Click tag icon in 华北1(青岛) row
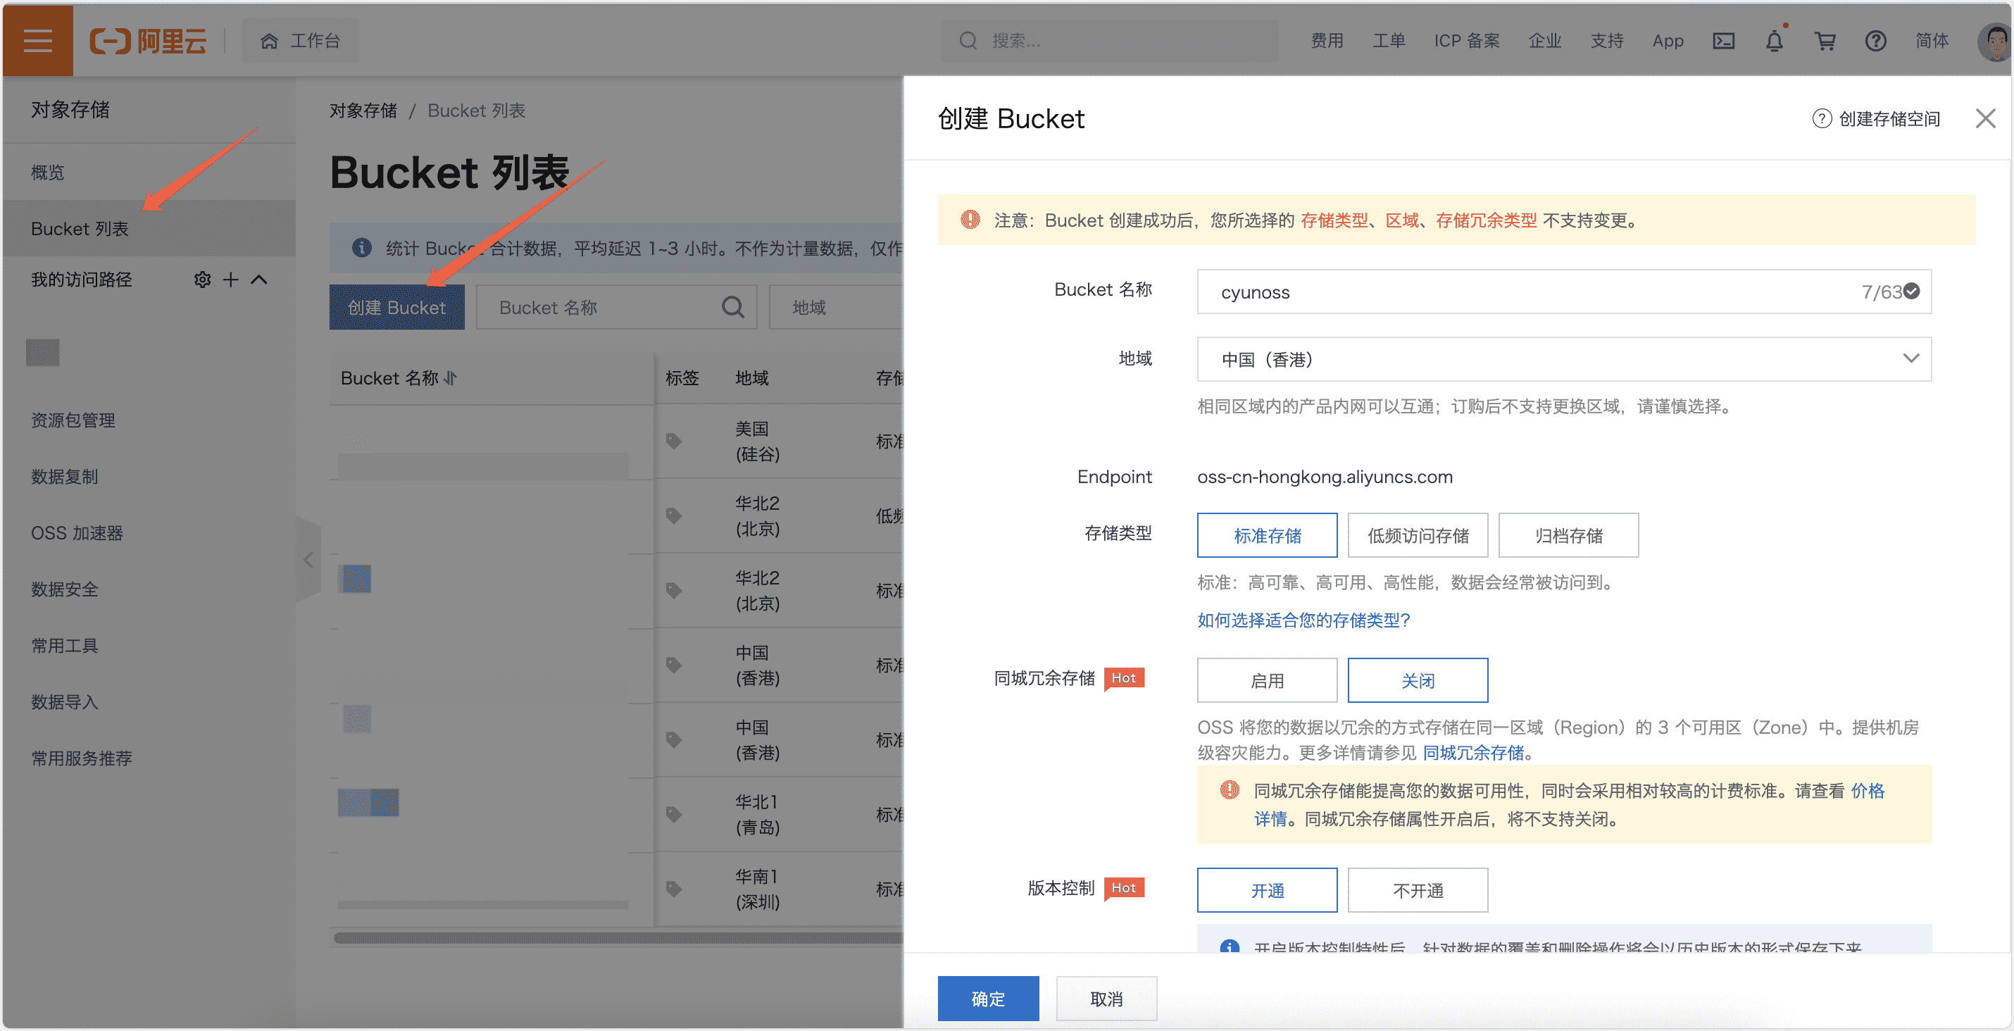Screen dimensions: 2014x1031 tap(673, 813)
